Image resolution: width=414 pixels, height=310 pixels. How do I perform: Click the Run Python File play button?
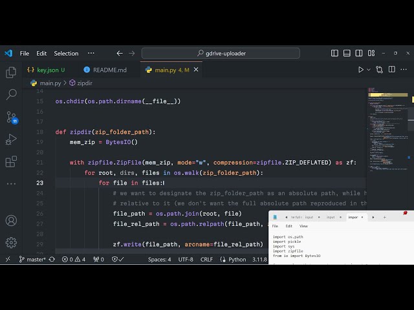[x=361, y=70]
